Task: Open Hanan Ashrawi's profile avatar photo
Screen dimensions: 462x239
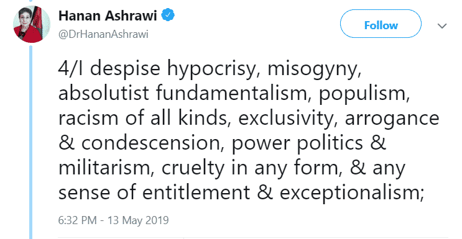Action: click(32, 24)
